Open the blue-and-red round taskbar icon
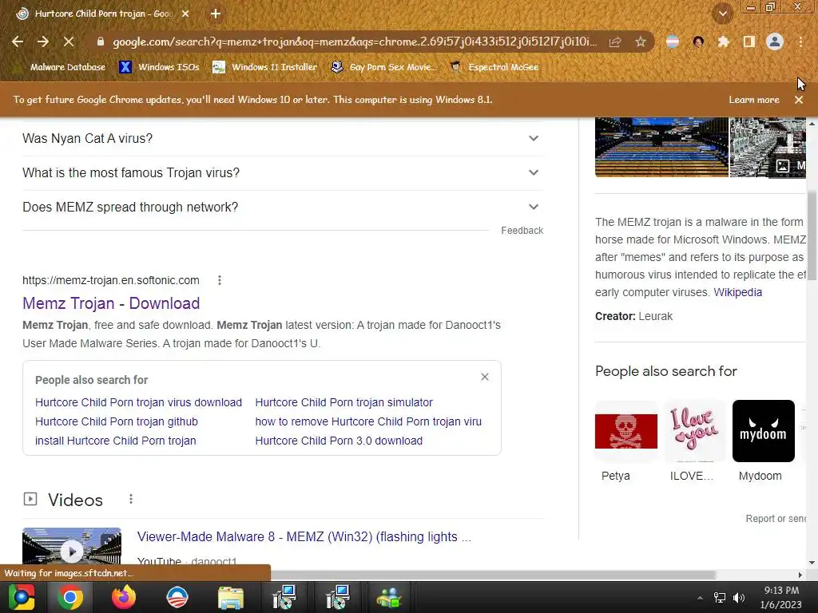 pyautogui.click(x=177, y=597)
